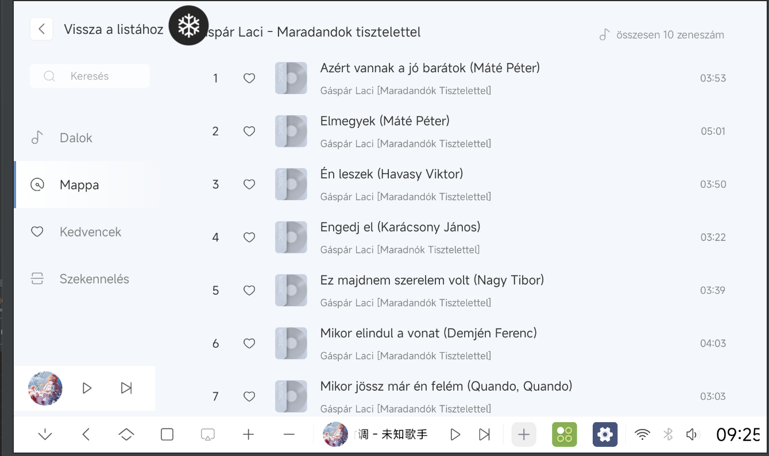Like the track Engedj el (Karácsony János)

pyautogui.click(x=249, y=237)
